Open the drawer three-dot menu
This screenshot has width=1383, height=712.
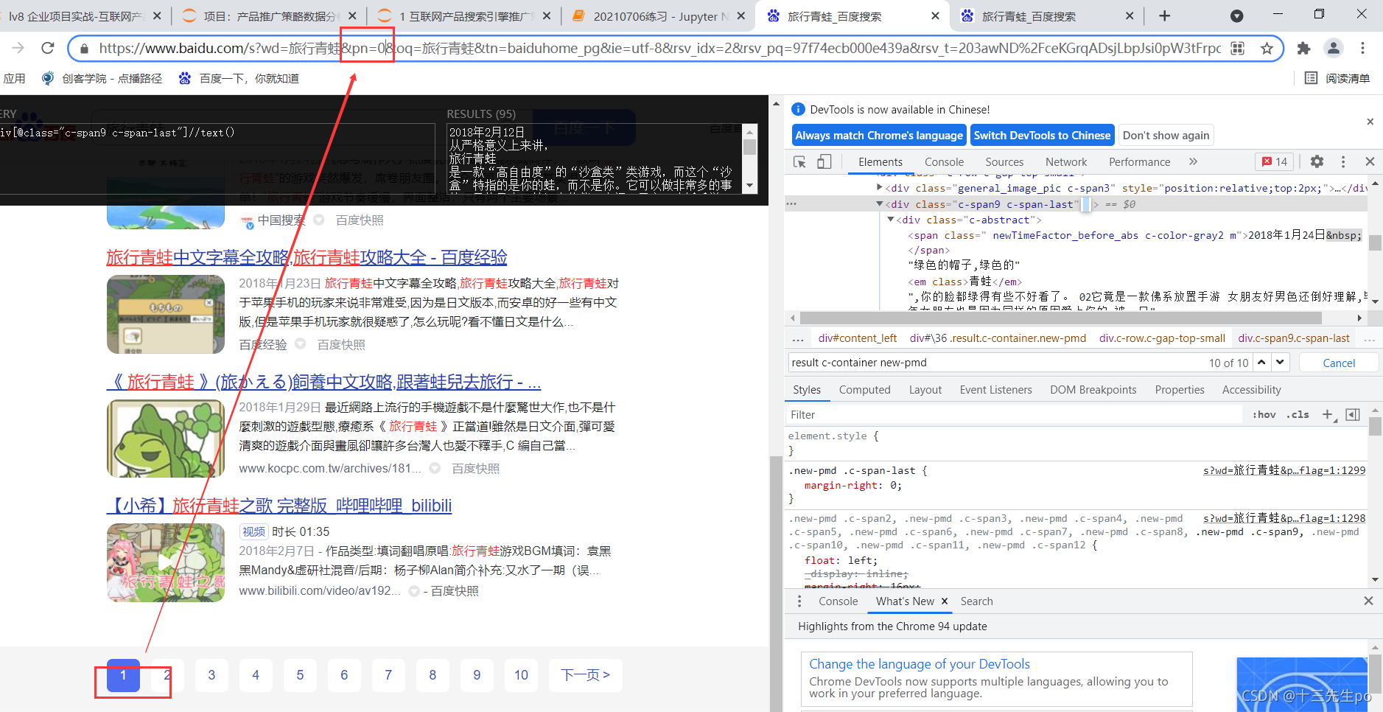tap(799, 601)
